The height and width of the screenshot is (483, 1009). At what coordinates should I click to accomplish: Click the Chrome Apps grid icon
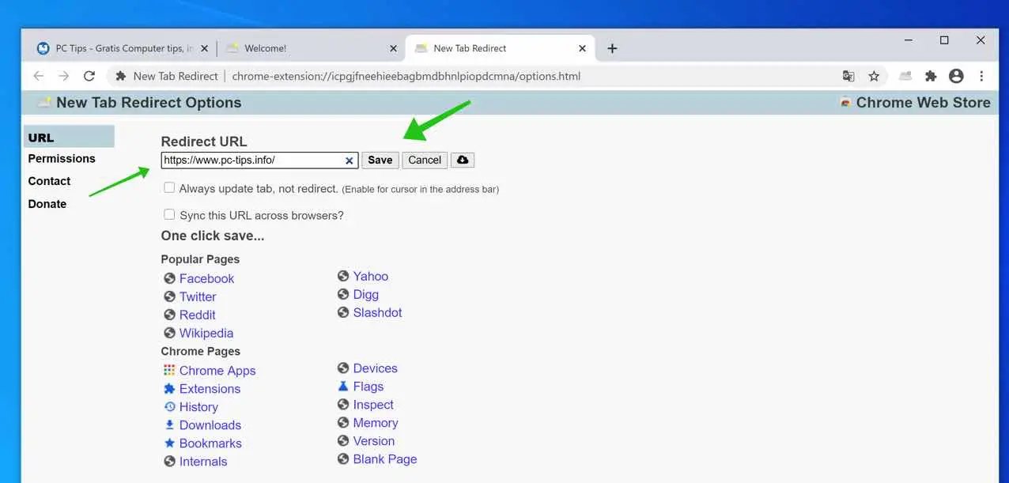(x=169, y=370)
